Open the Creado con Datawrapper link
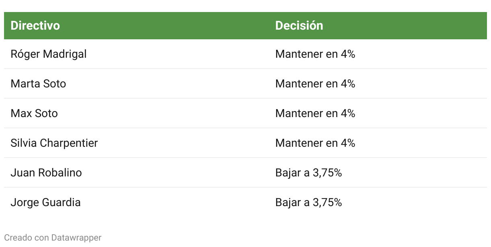Viewport: 491px width, 247px height. (53, 238)
